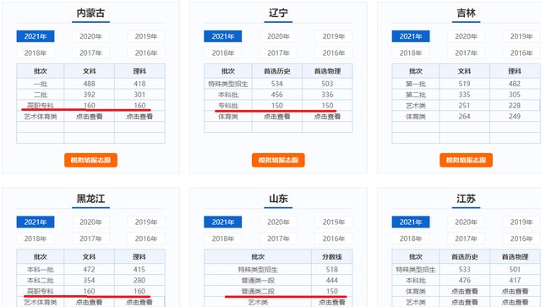Viewport: 541px width, 307px height.
Task: Select 2020年 tab in 内蒙古 card
Action: click(90, 36)
